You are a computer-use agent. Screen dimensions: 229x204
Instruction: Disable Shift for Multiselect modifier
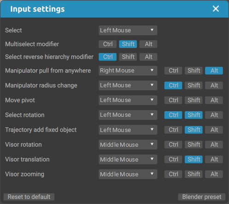128,44
